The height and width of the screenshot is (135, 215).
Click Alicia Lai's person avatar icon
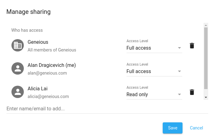click(18, 92)
